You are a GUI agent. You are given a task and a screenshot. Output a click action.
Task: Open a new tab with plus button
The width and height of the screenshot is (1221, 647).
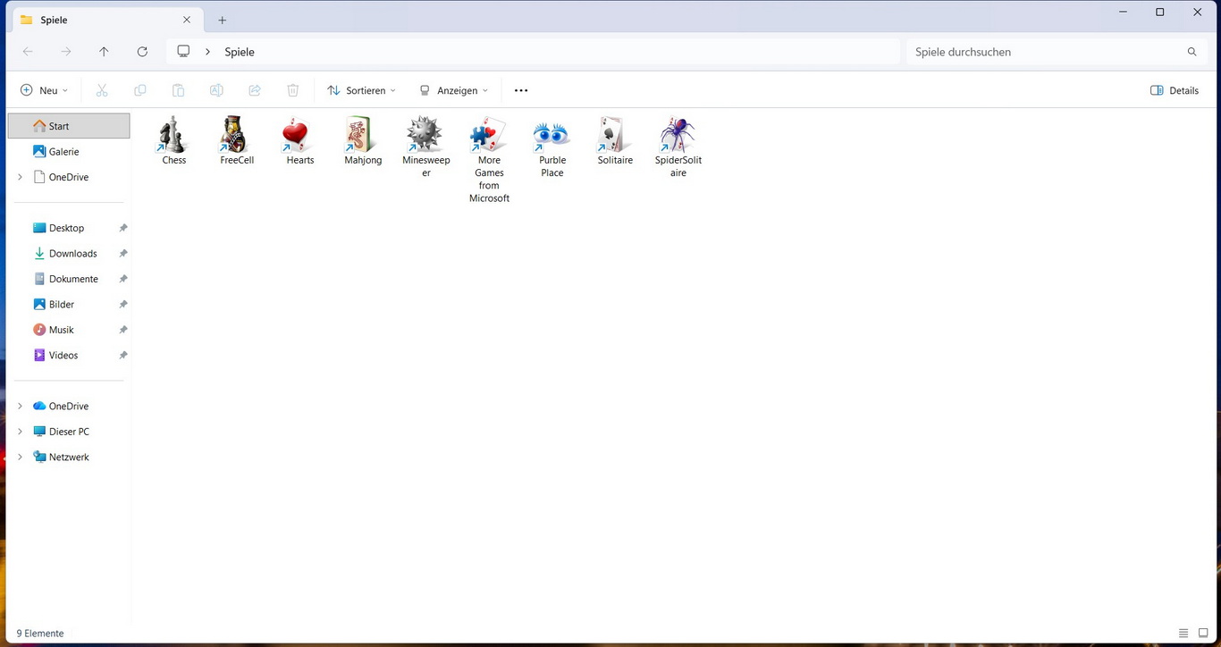(x=223, y=20)
